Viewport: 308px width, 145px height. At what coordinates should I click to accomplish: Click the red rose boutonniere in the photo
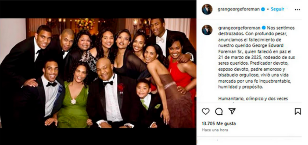pos(121,87)
